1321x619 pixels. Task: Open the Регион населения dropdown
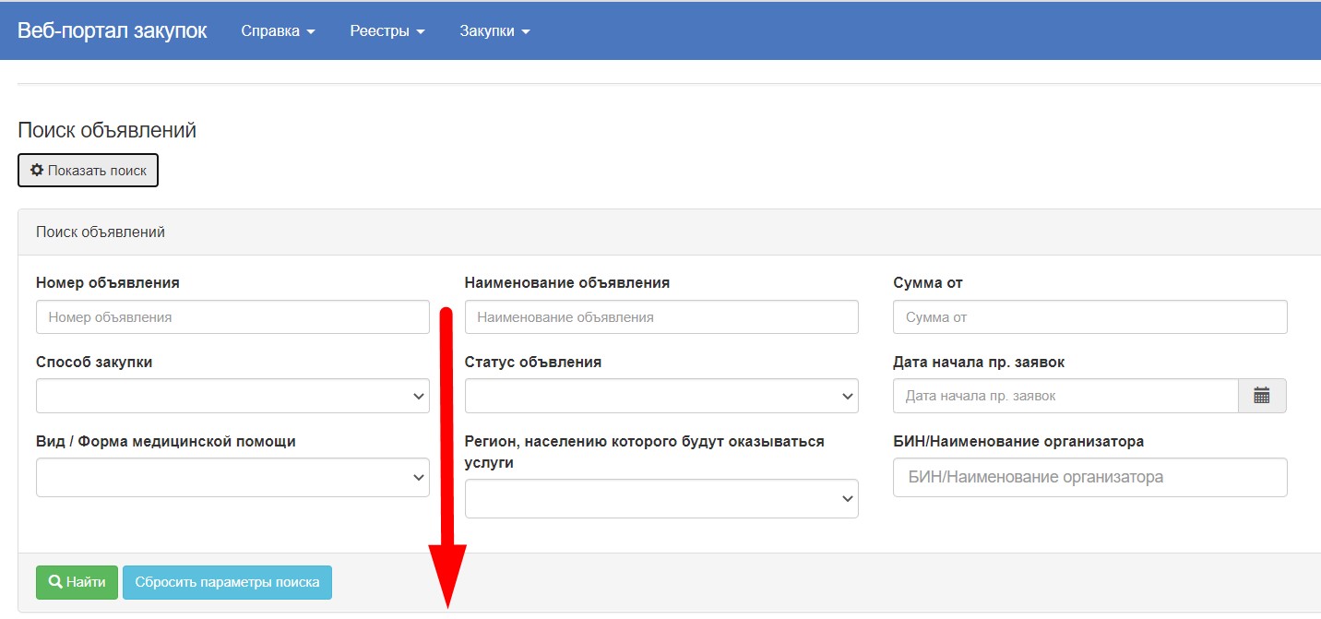(661, 498)
